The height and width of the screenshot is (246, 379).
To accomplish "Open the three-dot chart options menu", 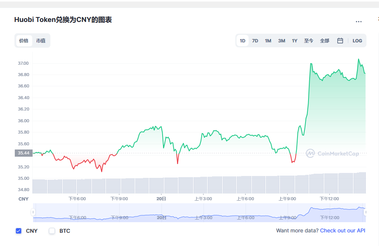I will click(359, 22).
